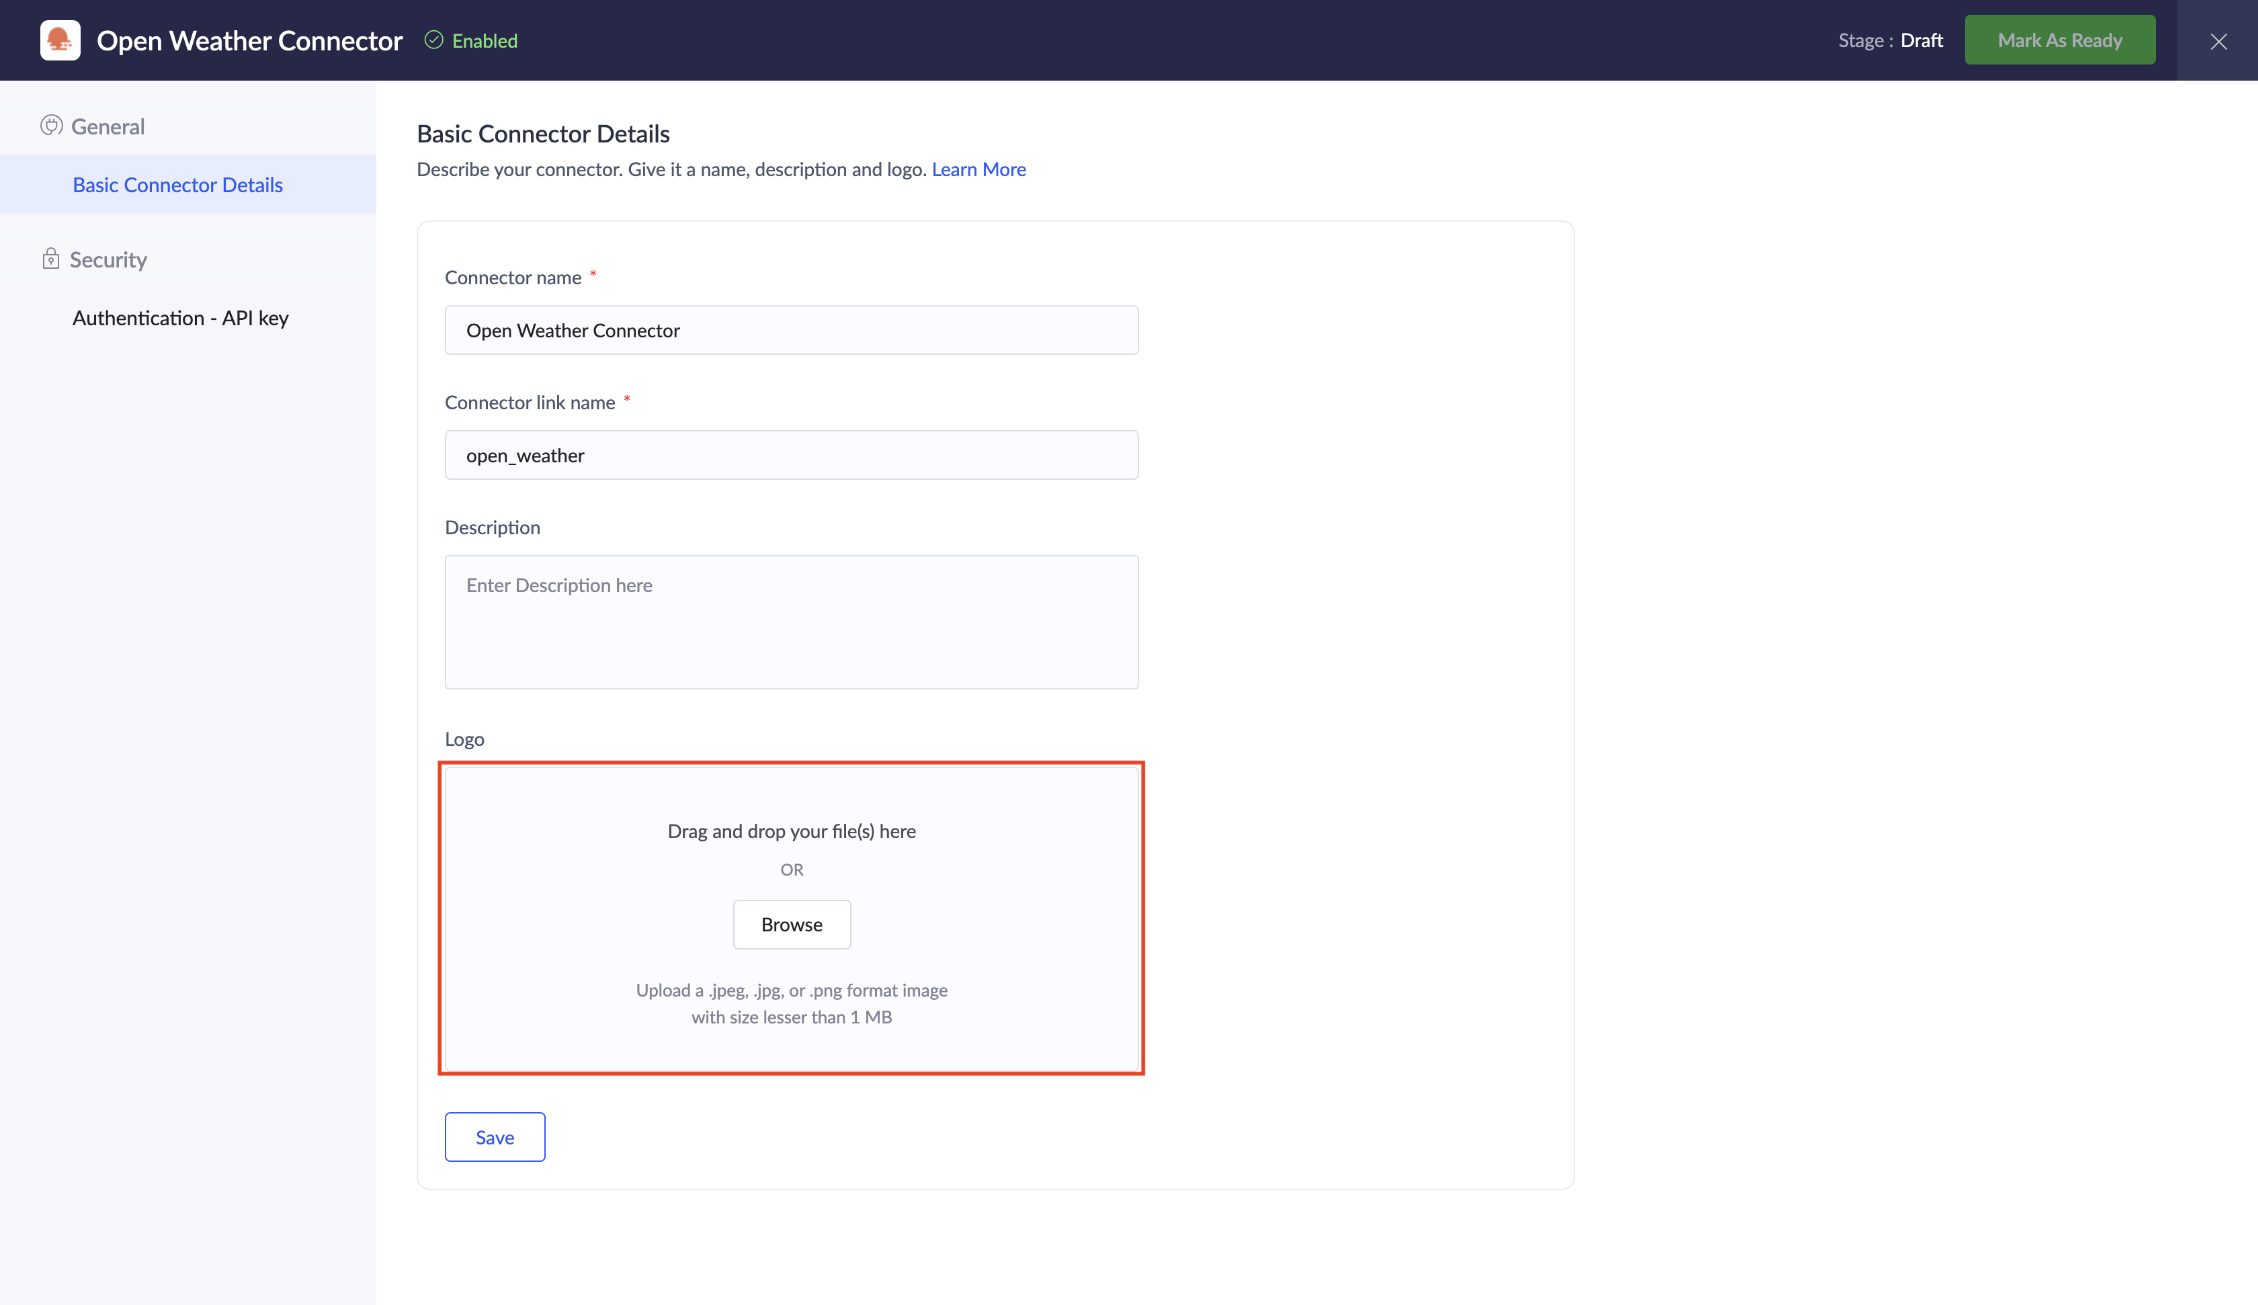Focus the Connector link name field
The height and width of the screenshot is (1305, 2258).
pyautogui.click(x=791, y=456)
